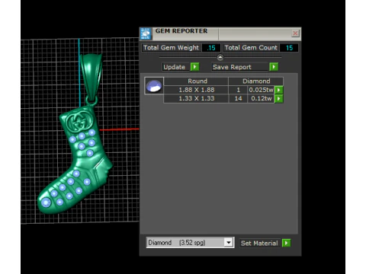Click the Gem Reporter logo icon

point(146,34)
